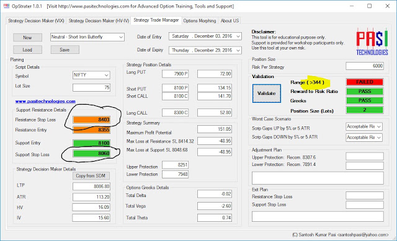Viewport: 397px width, 241px height.
Task: Click the Range ( >344 ) label
Action: (308, 82)
